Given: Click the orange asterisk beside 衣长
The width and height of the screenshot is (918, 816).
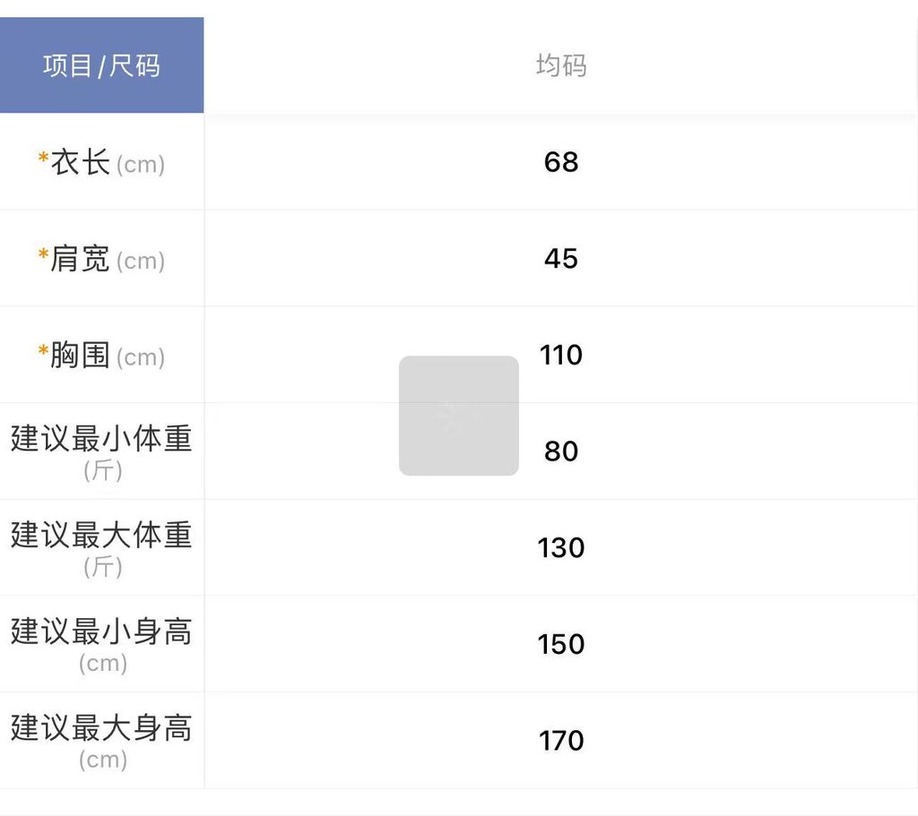Looking at the screenshot, I should [x=43, y=159].
